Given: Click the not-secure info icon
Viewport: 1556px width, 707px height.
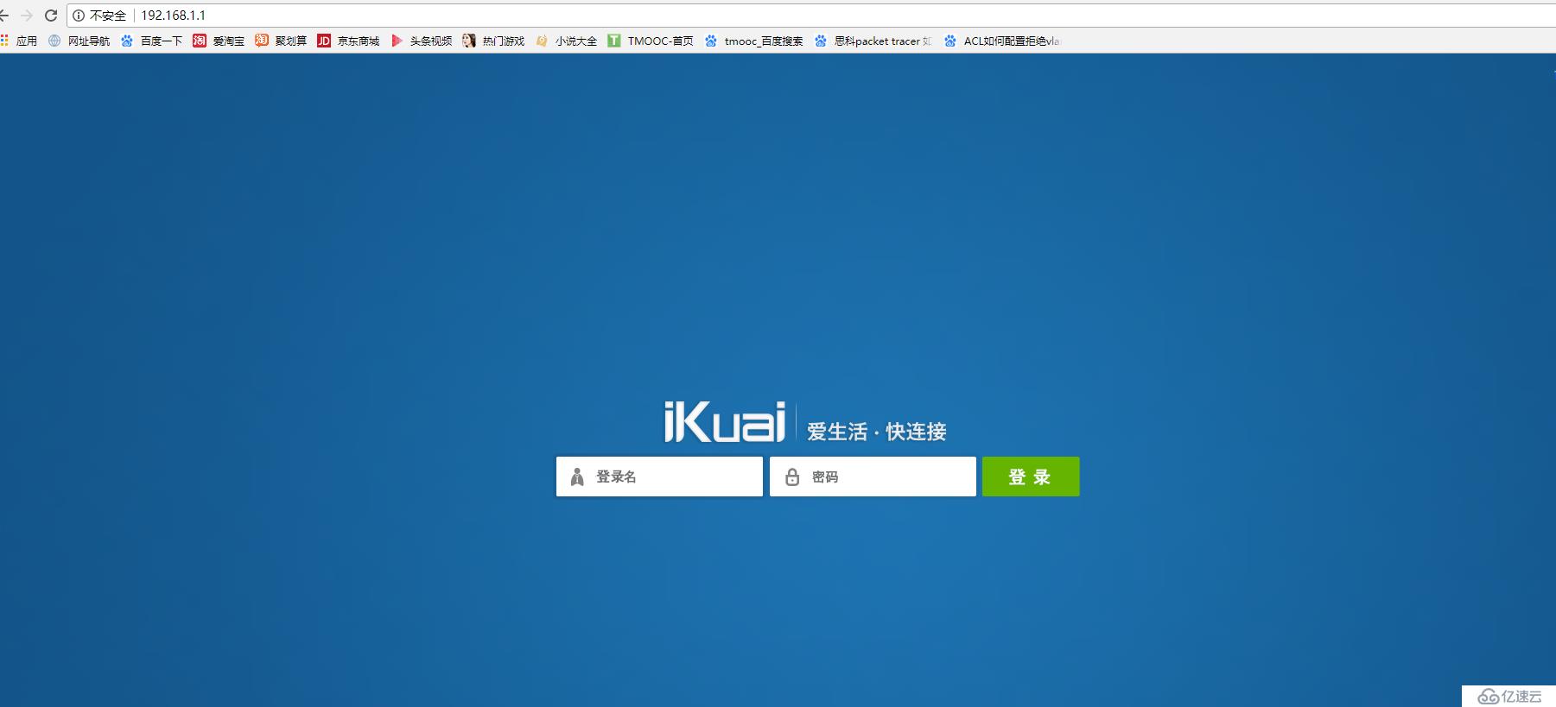Looking at the screenshot, I should pyautogui.click(x=79, y=16).
